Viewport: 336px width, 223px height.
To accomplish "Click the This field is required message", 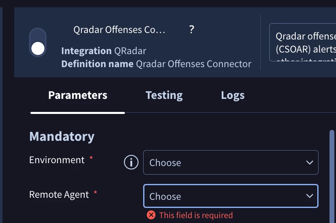I will click(x=196, y=215).
